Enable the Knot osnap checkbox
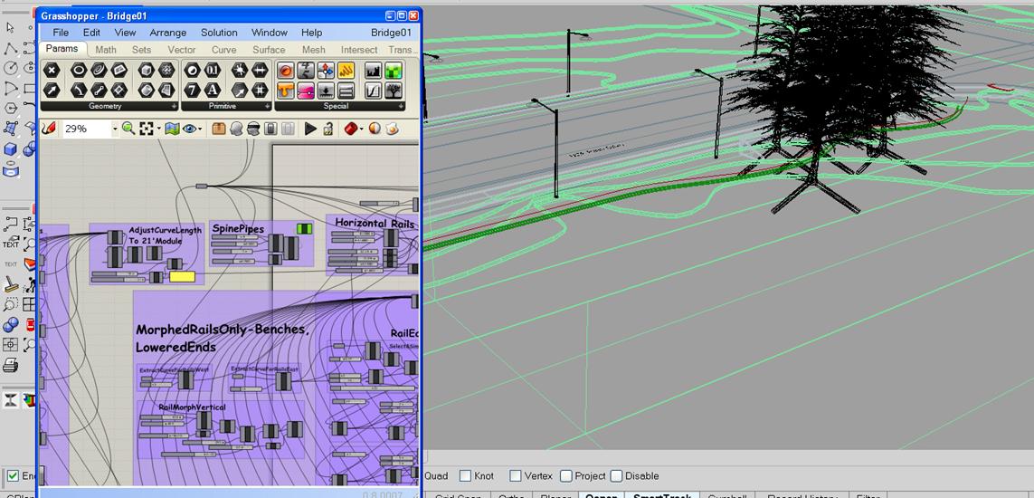 click(465, 476)
